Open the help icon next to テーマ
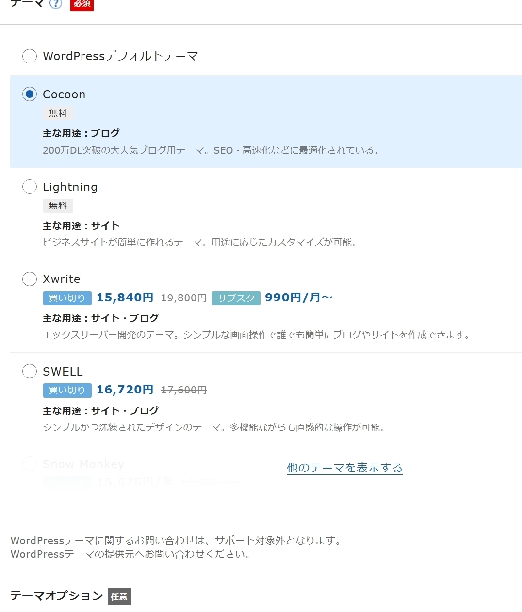The image size is (522, 612). pos(56,4)
